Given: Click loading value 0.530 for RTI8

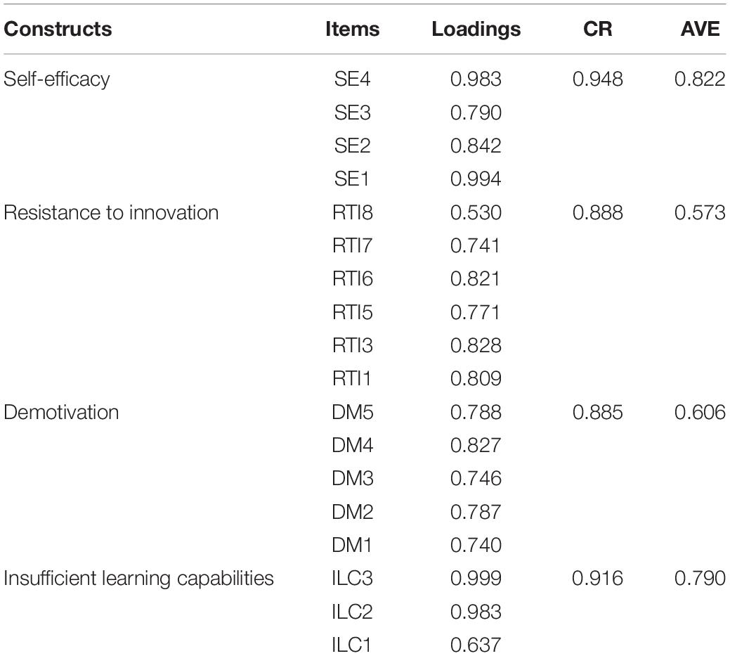Looking at the screenshot, I should (476, 212).
